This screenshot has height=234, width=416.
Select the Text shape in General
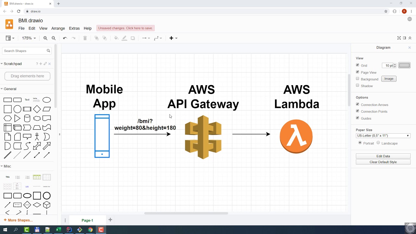click(x=27, y=100)
